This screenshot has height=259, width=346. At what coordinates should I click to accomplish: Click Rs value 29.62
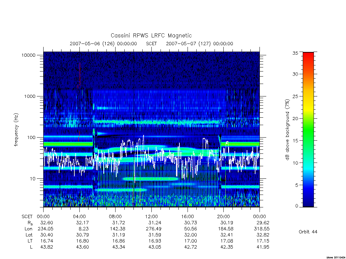[263, 223]
